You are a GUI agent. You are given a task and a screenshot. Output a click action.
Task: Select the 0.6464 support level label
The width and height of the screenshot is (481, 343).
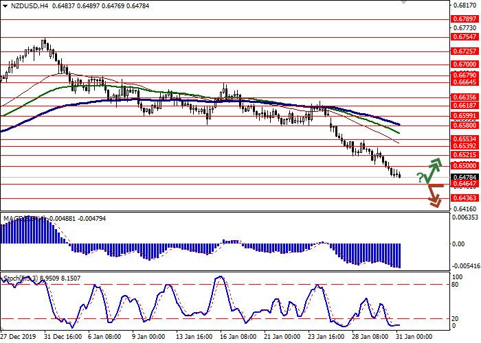[x=465, y=184]
